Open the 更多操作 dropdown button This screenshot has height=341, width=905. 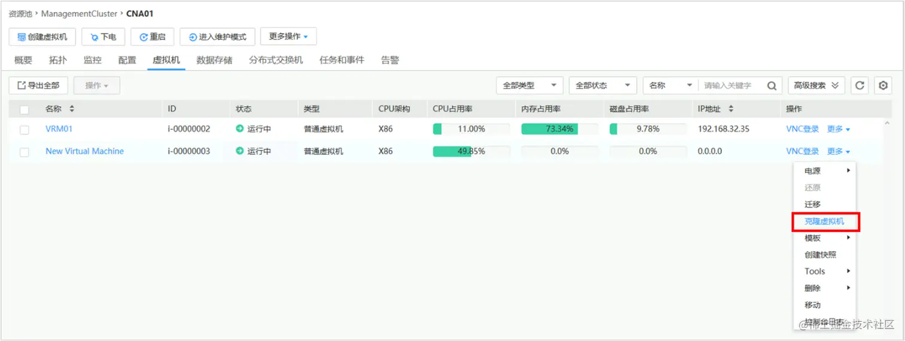click(288, 36)
